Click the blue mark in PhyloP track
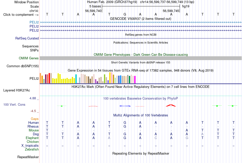The width and height of the screenshot is (242, 163). (x=125, y=106)
